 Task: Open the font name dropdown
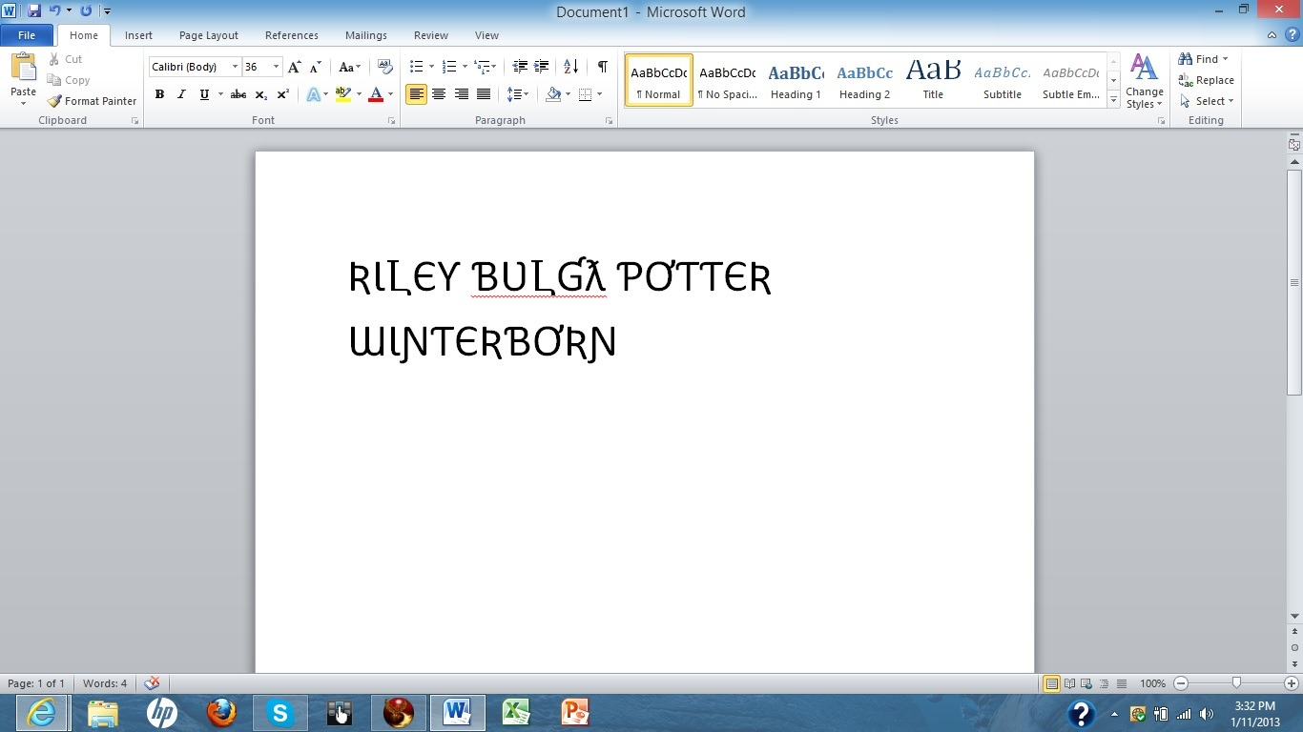pos(235,67)
